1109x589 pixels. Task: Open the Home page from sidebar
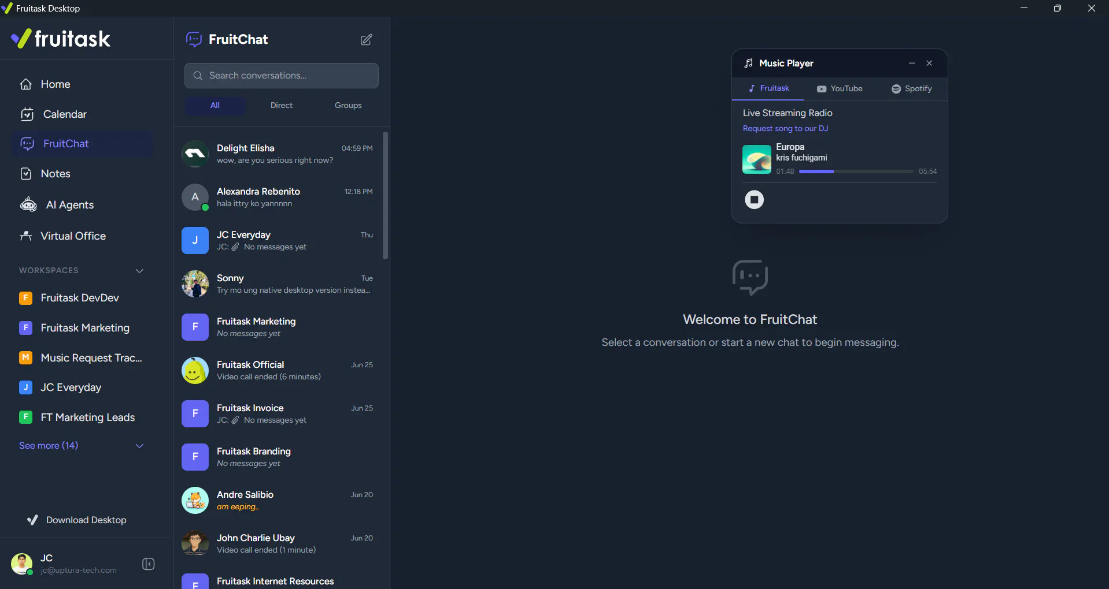coord(82,84)
